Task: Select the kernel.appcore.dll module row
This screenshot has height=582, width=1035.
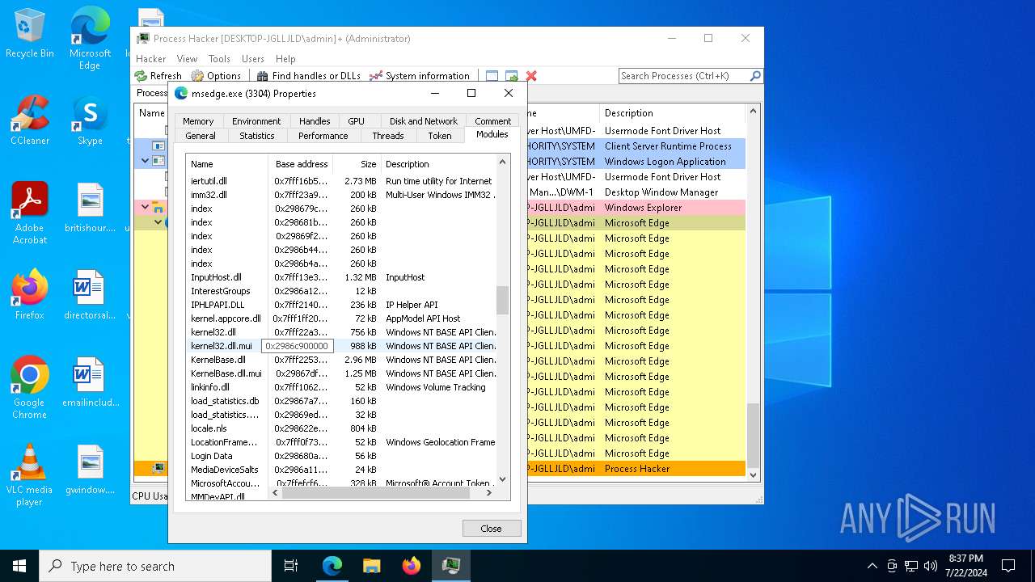Action: (x=341, y=318)
